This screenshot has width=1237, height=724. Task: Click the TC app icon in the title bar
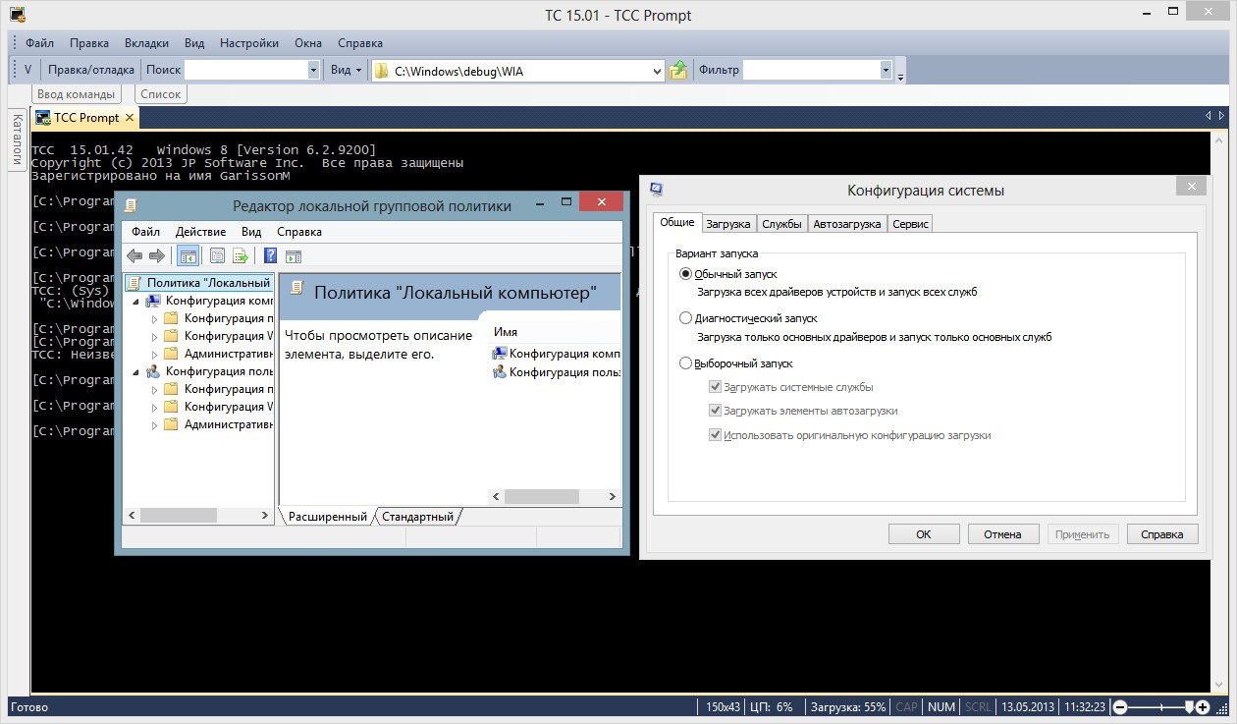(x=17, y=15)
